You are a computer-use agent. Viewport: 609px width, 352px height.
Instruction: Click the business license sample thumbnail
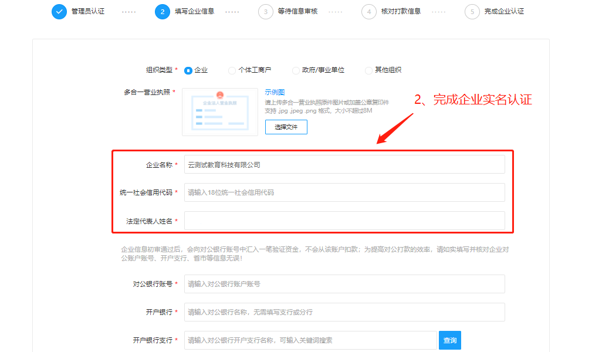[x=220, y=112]
